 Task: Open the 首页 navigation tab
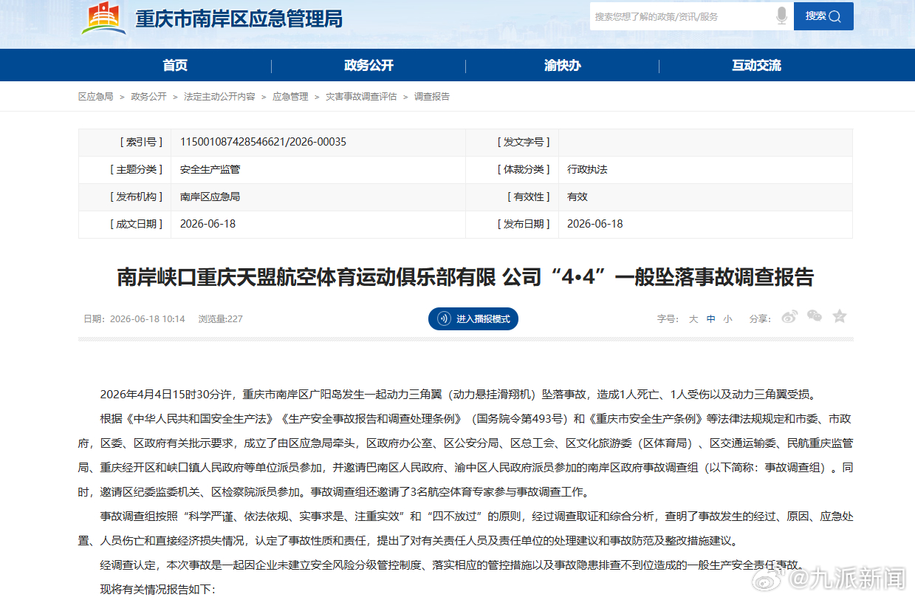click(x=175, y=65)
